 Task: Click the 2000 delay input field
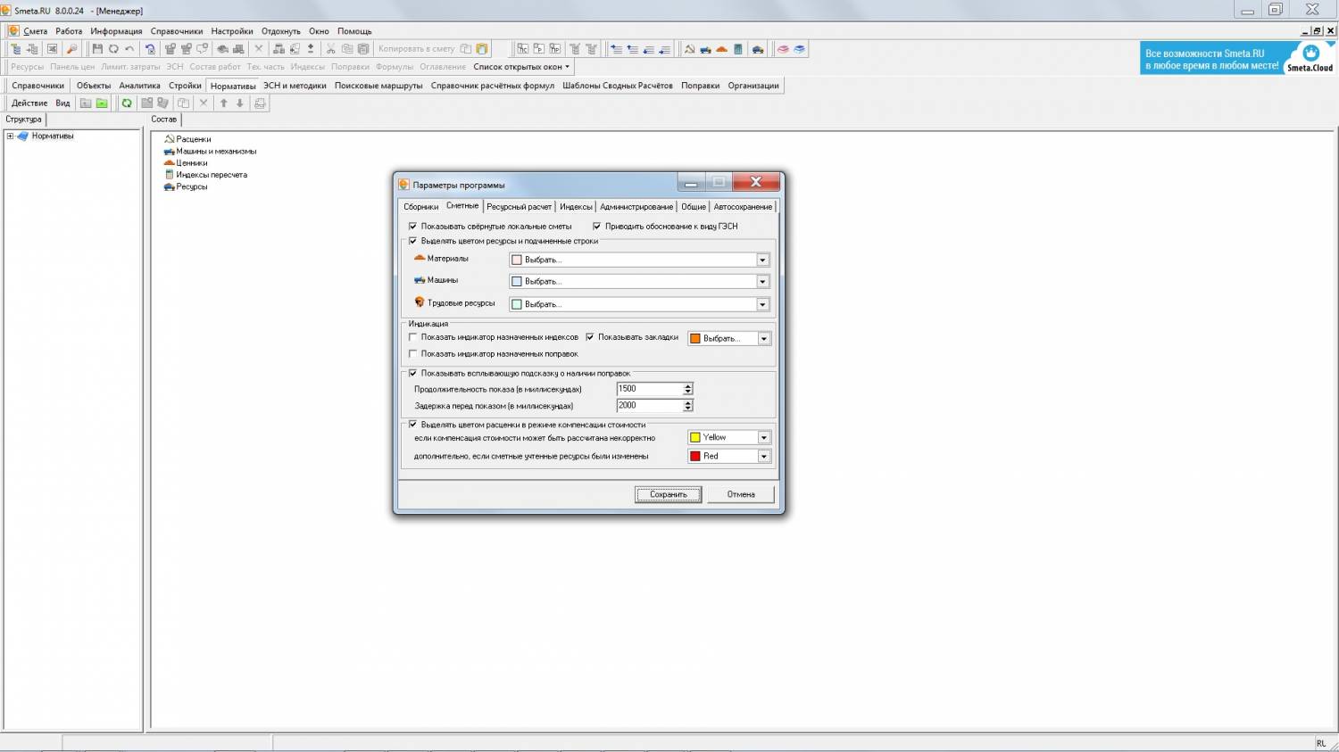650,406
